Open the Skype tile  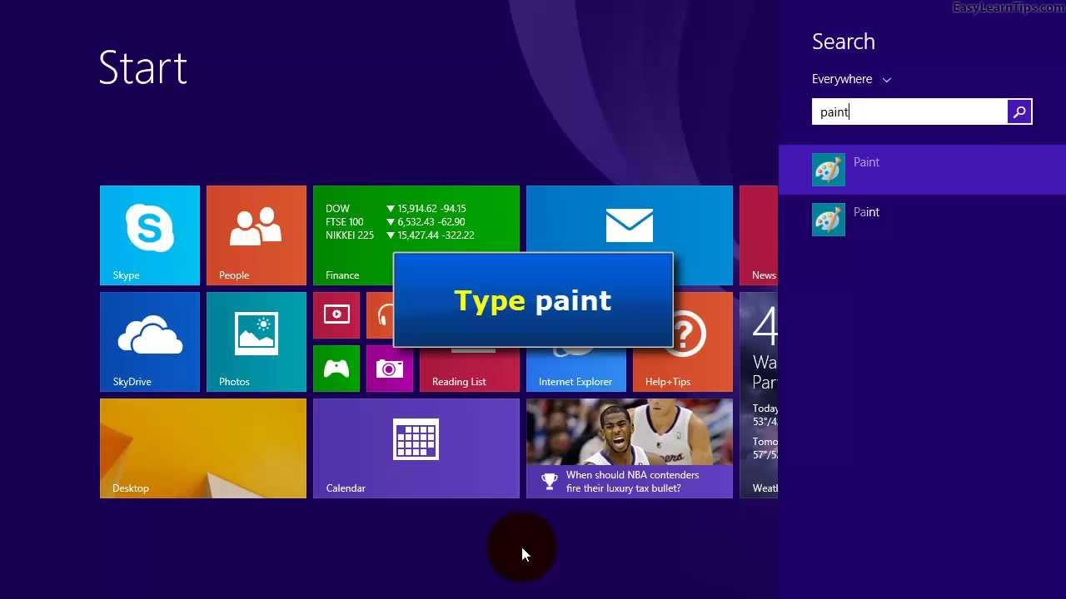[150, 235]
